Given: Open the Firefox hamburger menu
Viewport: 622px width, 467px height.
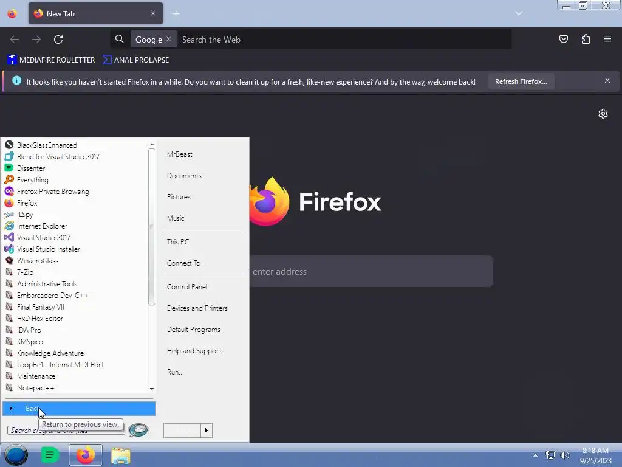Looking at the screenshot, I should click(x=607, y=39).
